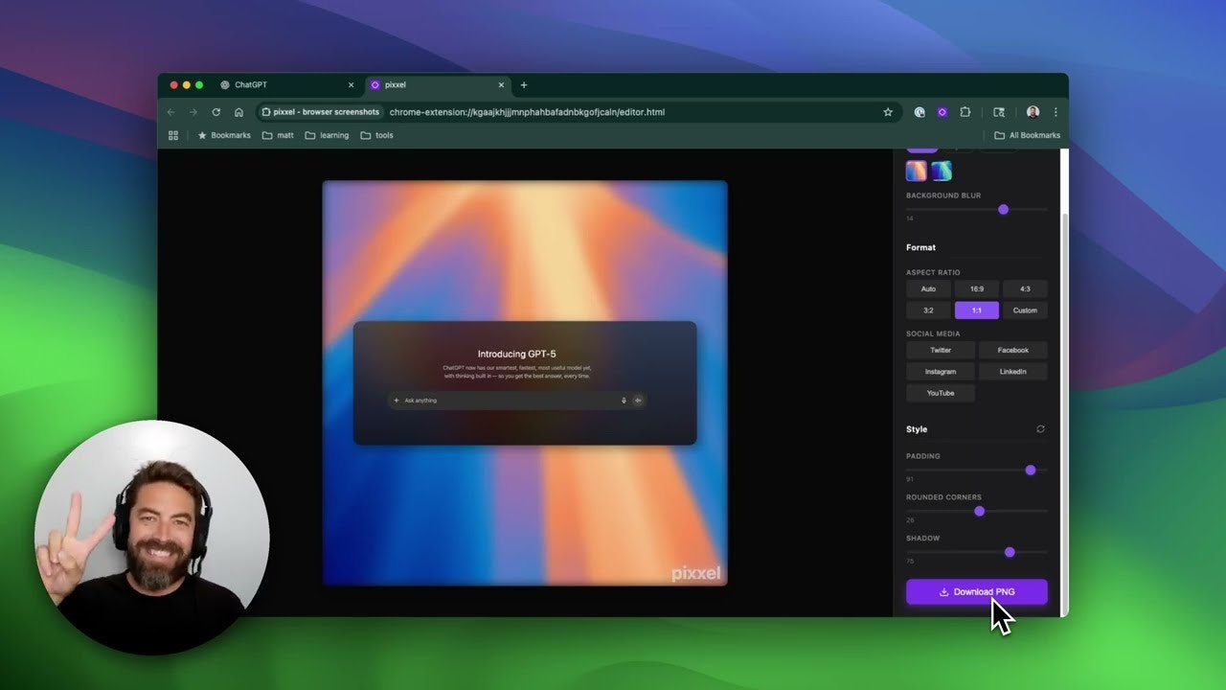Open the apps grid in bookmarks bar
This screenshot has width=1226, height=690.
(x=173, y=135)
